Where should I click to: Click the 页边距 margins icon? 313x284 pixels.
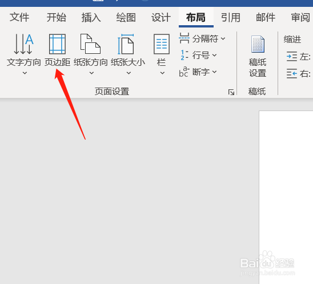[57, 44]
